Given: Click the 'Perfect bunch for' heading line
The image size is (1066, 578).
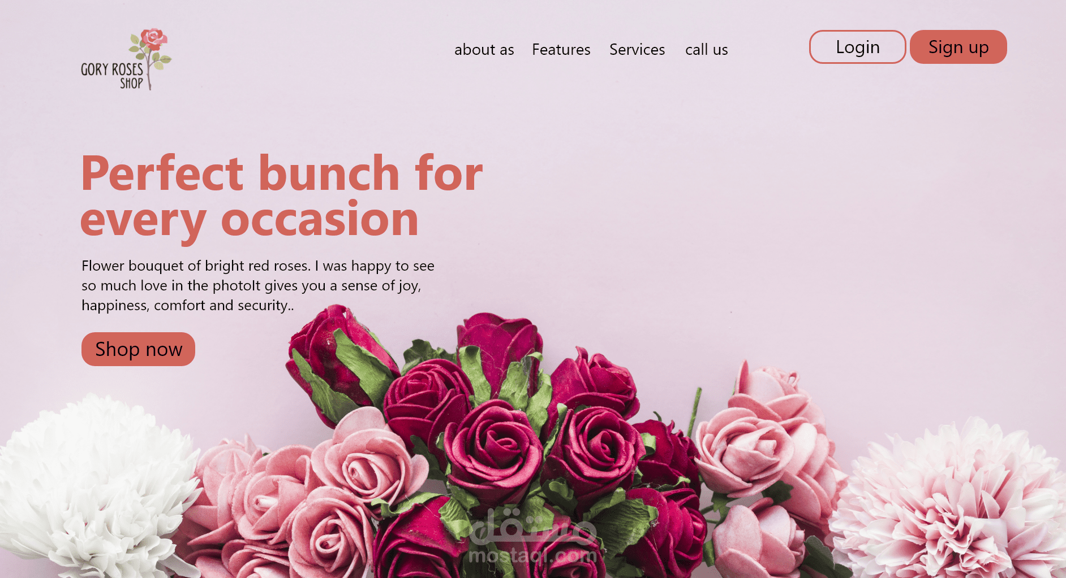Looking at the screenshot, I should coord(282,173).
